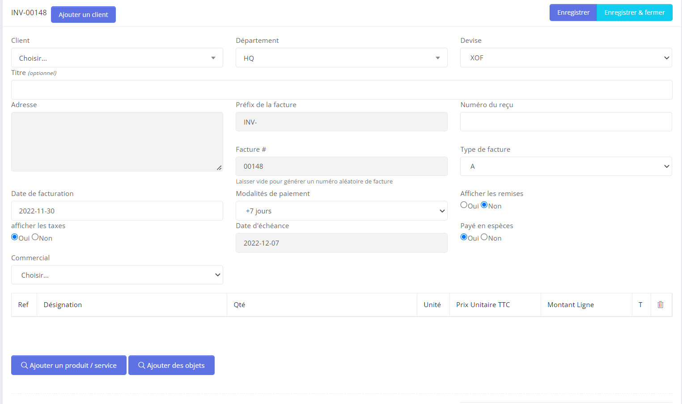Image resolution: width=682 pixels, height=404 pixels.
Task: Click the Ajouter un client button
Action: (83, 15)
